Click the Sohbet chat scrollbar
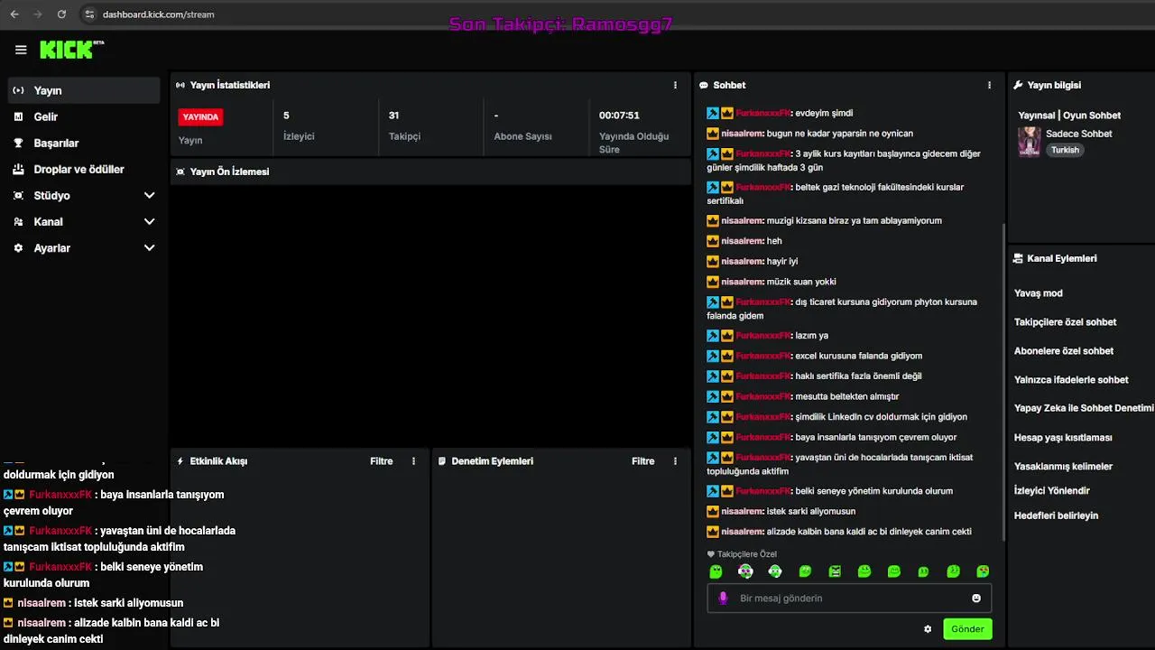The width and height of the screenshot is (1155, 650). 1003,382
